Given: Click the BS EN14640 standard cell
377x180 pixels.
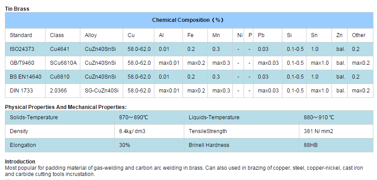Looking at the screenshot, I should tap(25, 77).
